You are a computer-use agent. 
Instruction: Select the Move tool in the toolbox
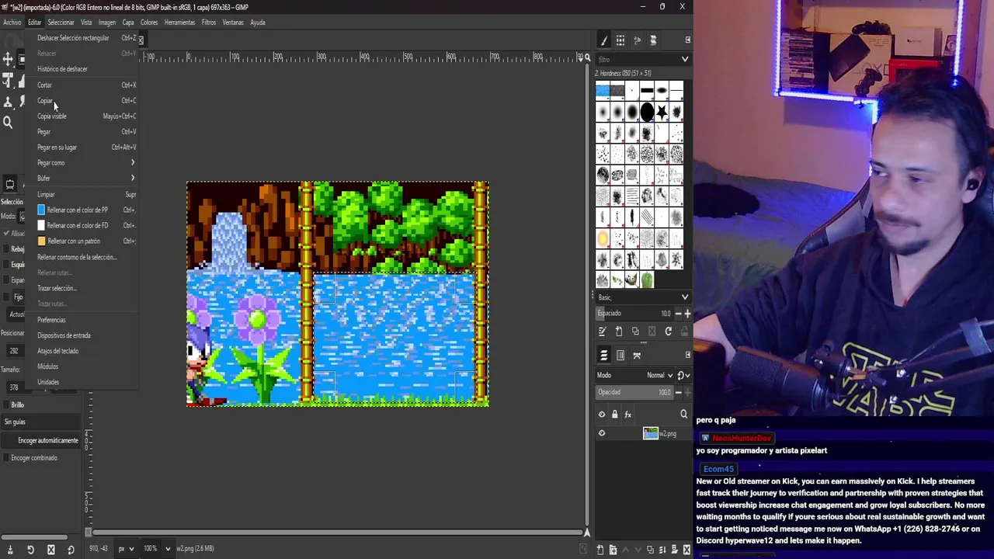[x=8, y=59]
